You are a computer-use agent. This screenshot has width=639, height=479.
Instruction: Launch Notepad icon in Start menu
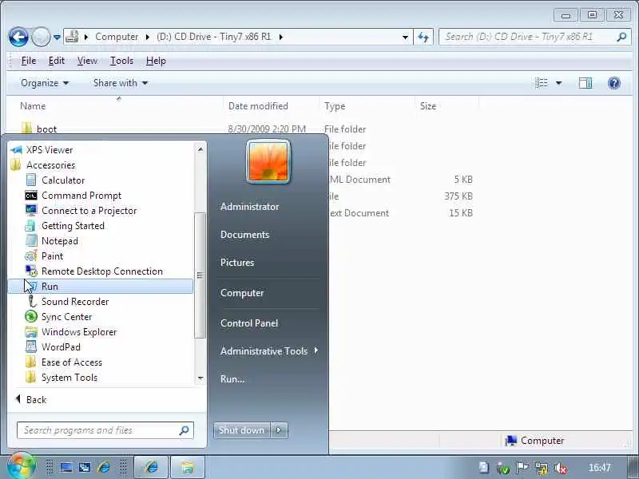click(x=31, y=241)
